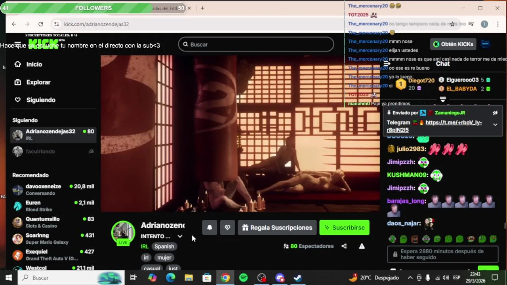The height and width of the screenshot is (285, 507).
Task: Expand the pinned message chevron
Action: point(495,125)
